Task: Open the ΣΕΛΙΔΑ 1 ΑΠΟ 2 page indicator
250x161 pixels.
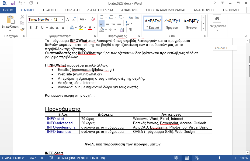Action: (x=13, y=158)
